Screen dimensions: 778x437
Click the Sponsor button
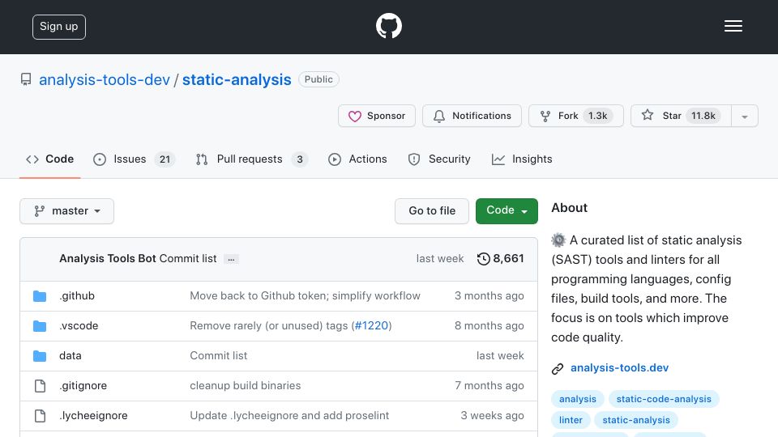click(x=377, y=116)
